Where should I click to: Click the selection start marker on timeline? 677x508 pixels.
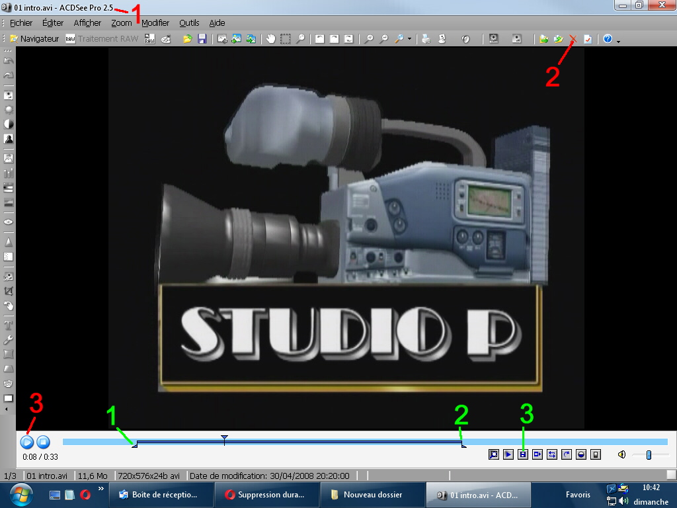[135, 444]
